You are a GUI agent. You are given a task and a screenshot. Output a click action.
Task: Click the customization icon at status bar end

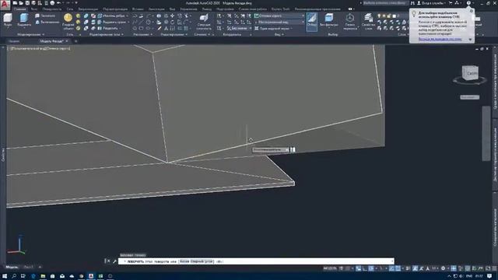495,268
